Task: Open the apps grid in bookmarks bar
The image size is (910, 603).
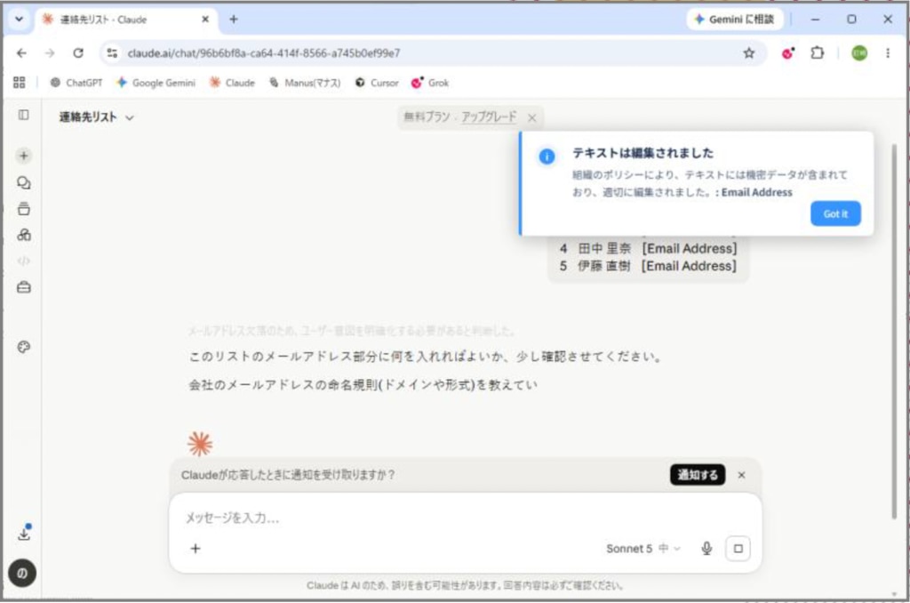Action: [x=20, y=83]
